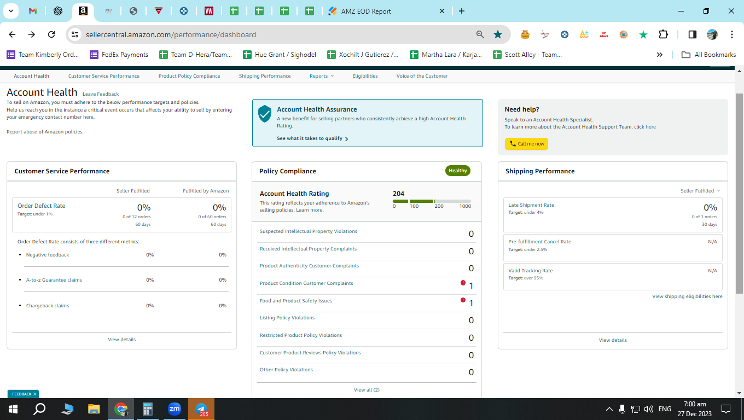Open View shipping eligibilities here link

[x=687, y=296]
